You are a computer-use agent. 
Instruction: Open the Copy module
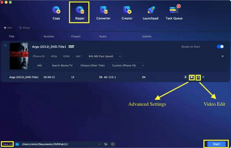(x=56, y=13)
